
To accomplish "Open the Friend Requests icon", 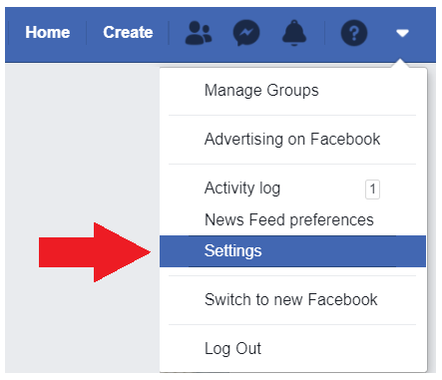I will tap(199, 33).
